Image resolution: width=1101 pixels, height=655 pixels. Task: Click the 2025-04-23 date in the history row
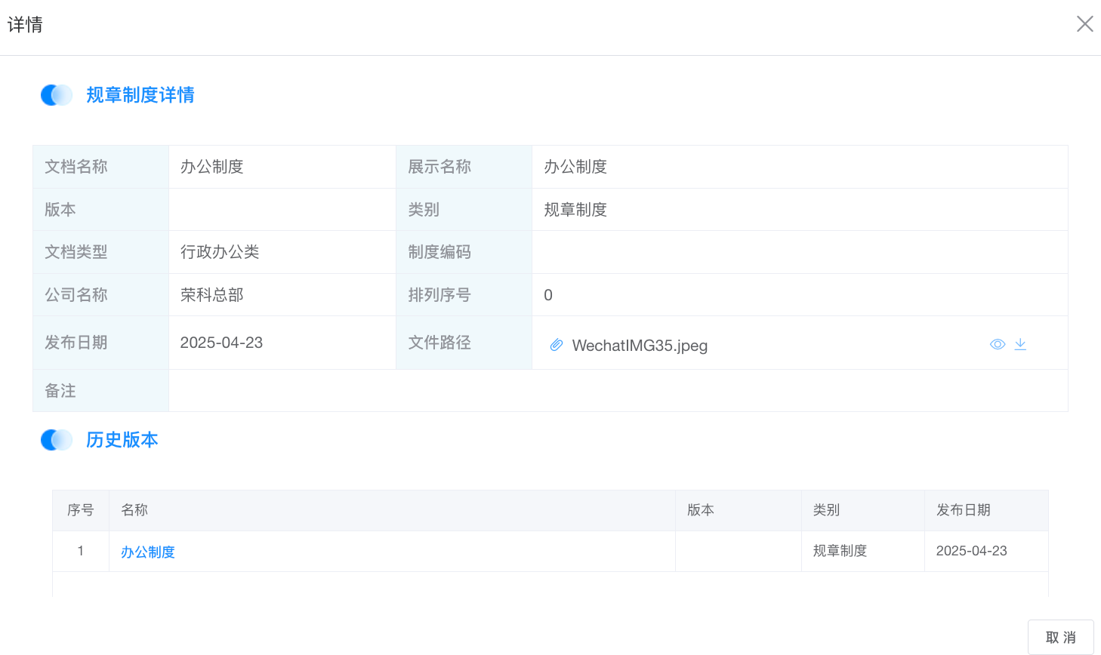971,552
